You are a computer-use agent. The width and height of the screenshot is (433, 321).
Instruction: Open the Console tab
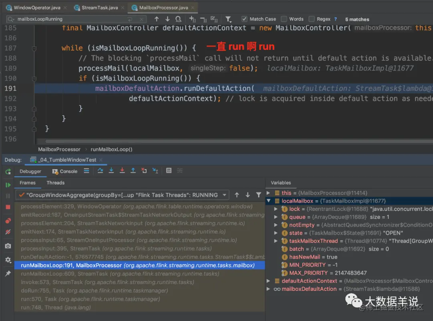point(65,171)
